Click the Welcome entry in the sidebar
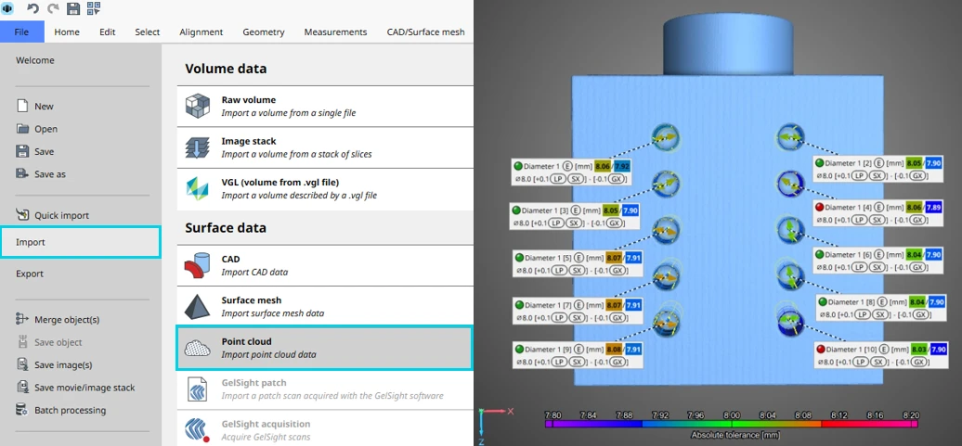This screenshot has width=962, height=446. click(x=35, y=60)
